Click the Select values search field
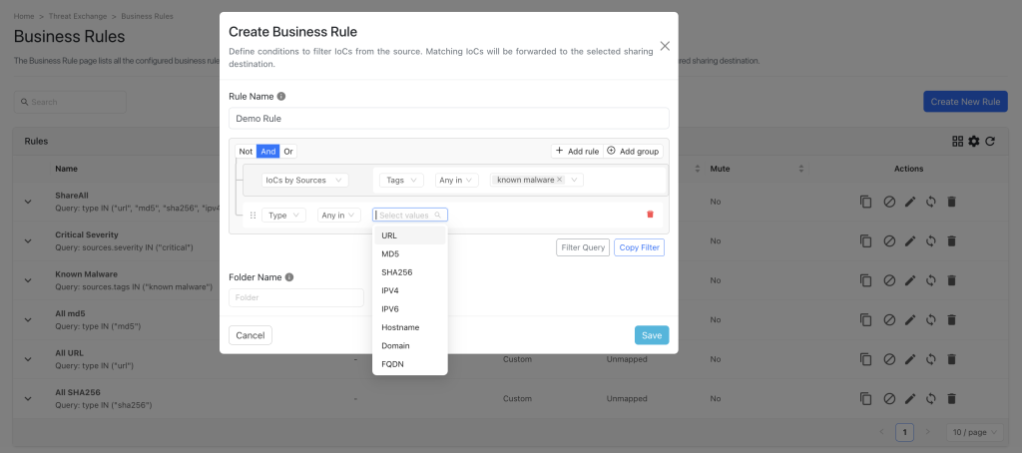1022x453 pixels. (410, 216)
